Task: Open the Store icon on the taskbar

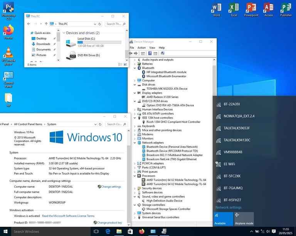Action: coord(130,231)
